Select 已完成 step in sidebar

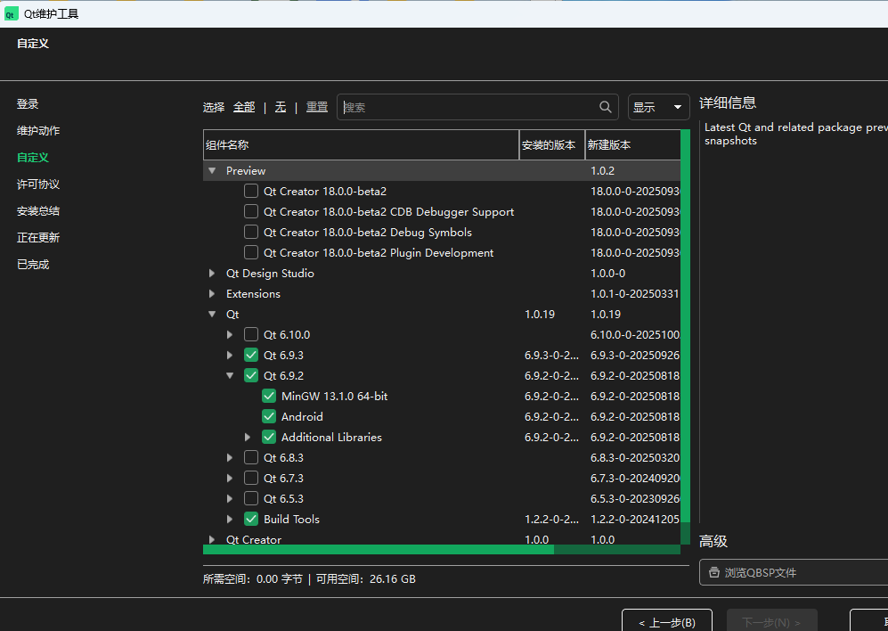pos(33,264)
